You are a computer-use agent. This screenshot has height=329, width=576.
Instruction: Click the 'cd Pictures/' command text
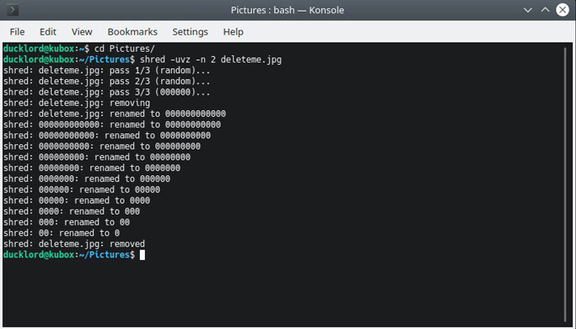[x=124, y=49]
